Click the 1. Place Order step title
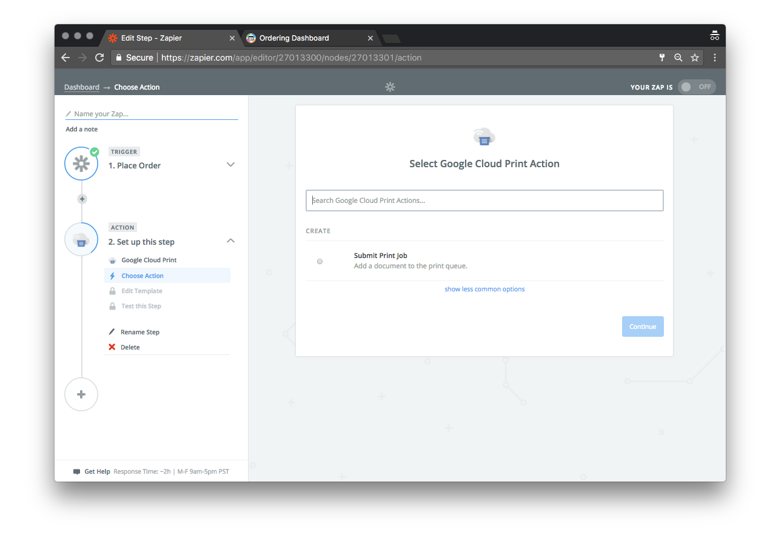 135,165
